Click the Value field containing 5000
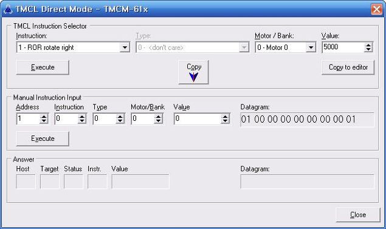The height and width of the screenshot is (229, 386). (x=343, y=47)
